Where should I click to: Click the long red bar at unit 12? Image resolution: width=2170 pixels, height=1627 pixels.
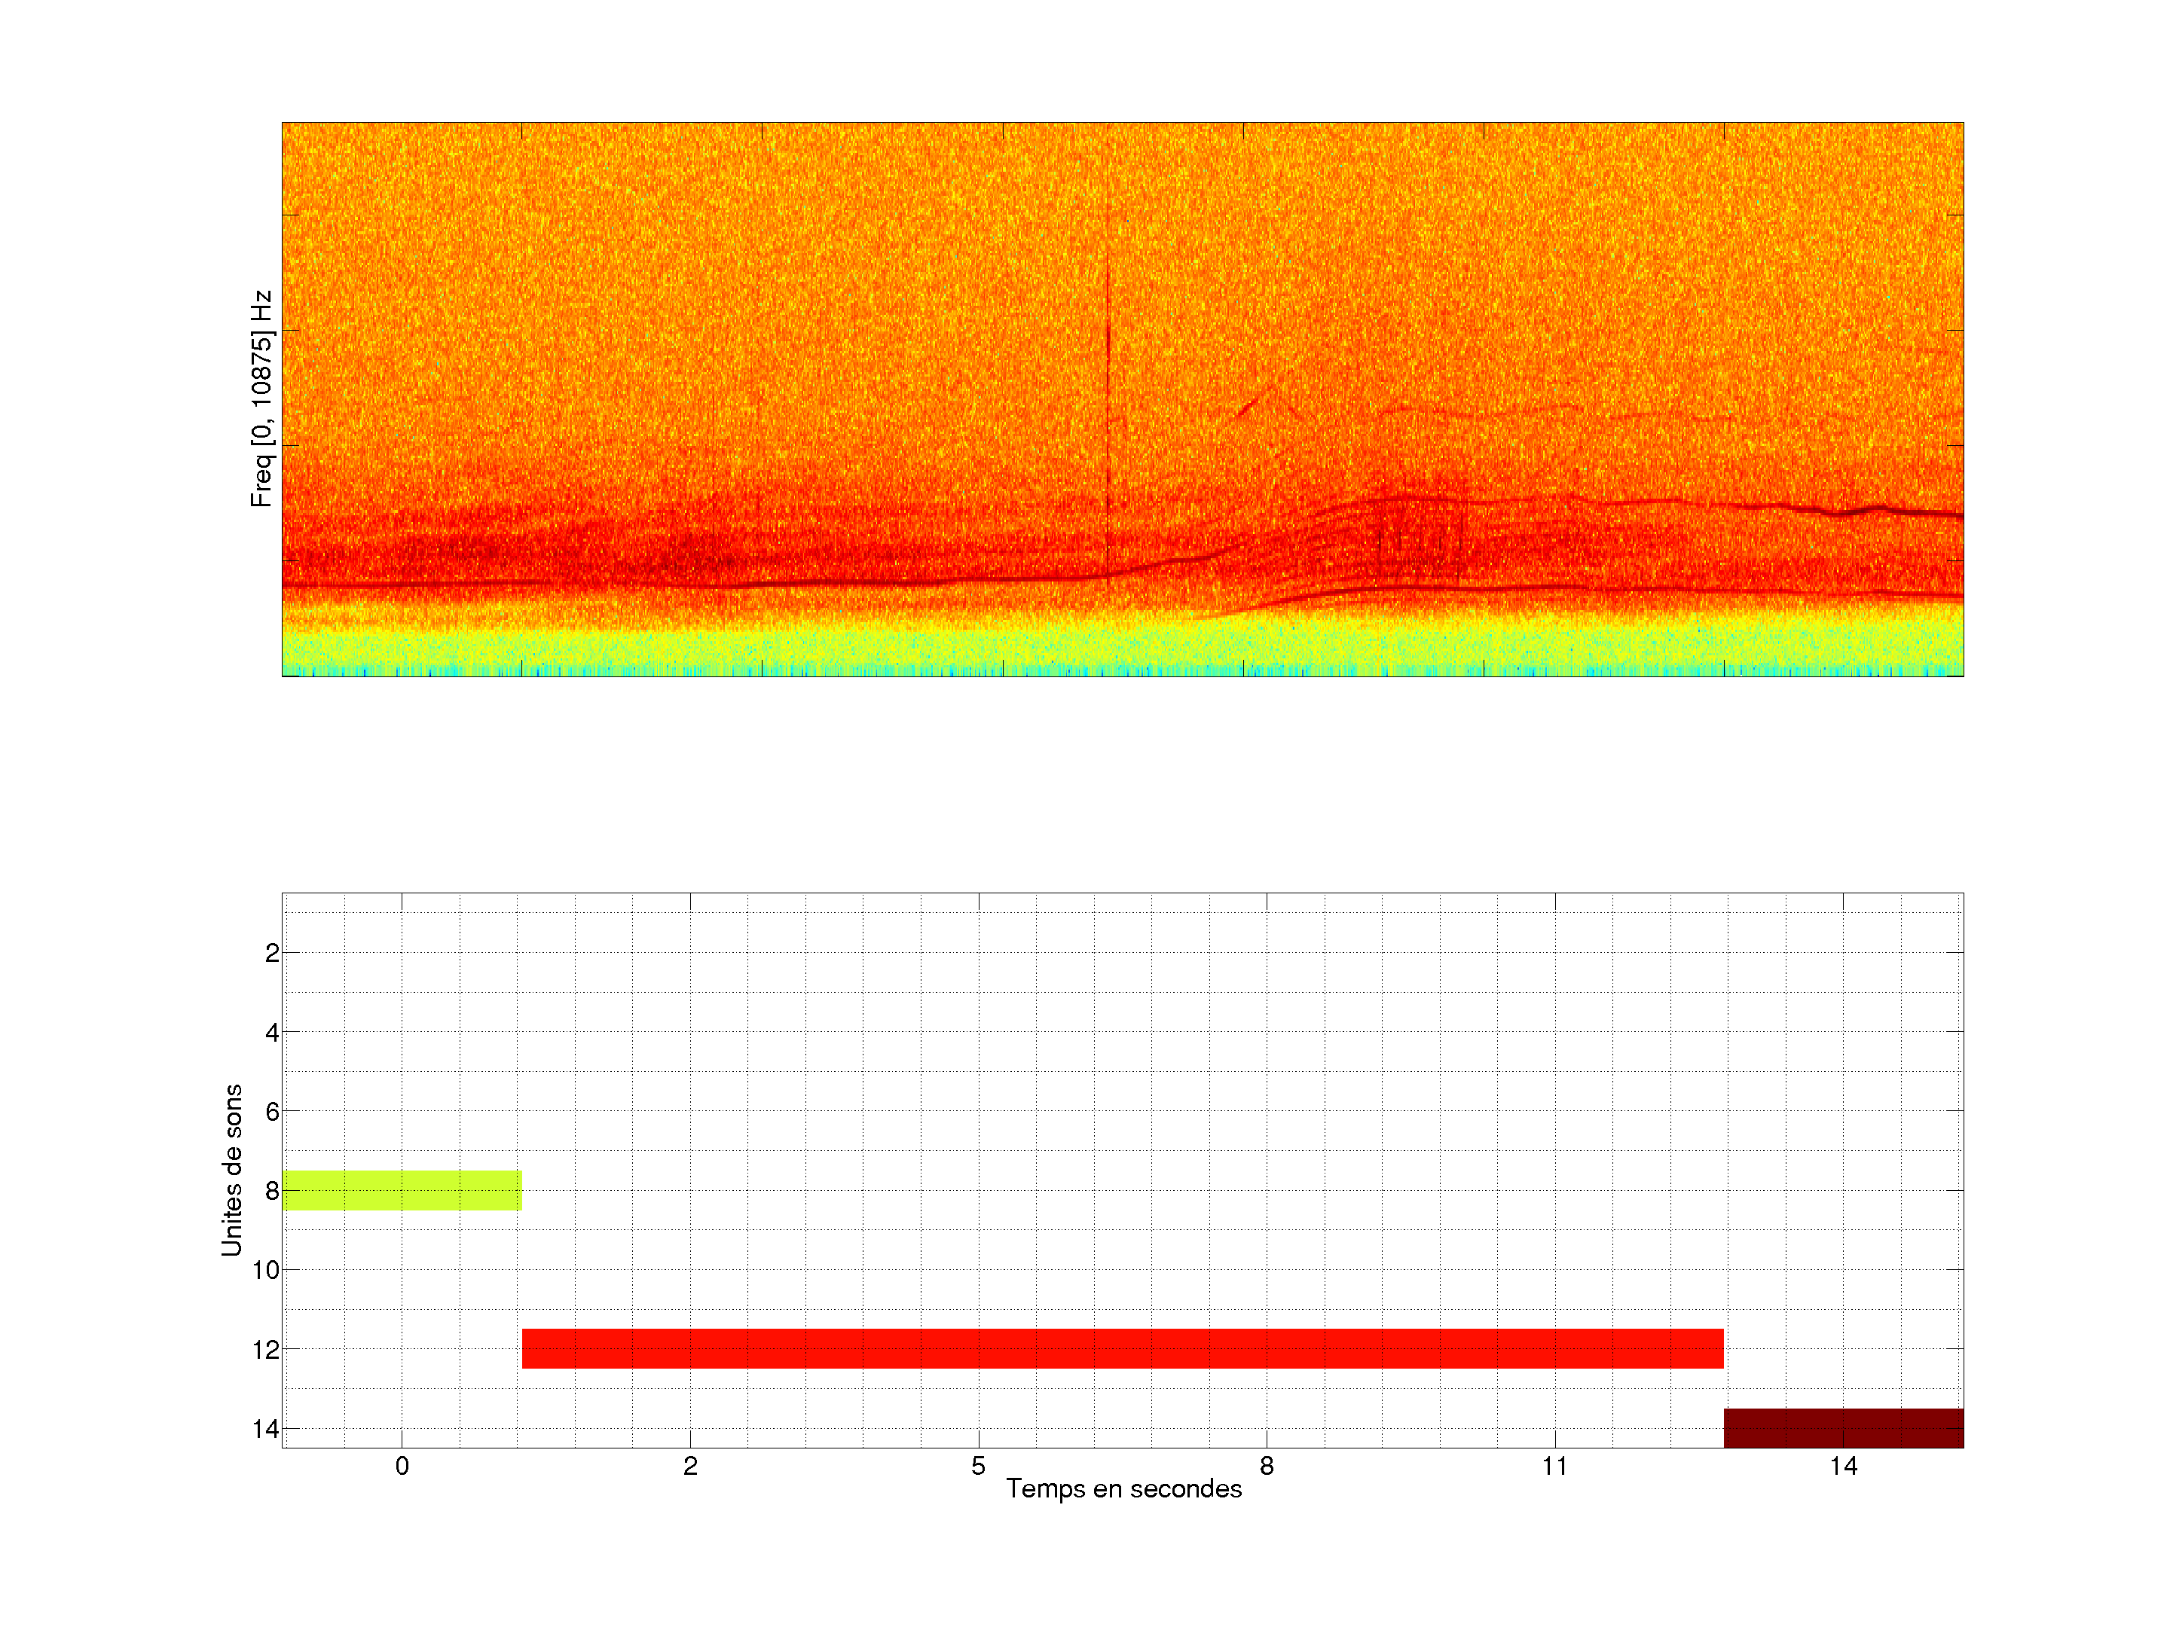pos(1121,1348)
